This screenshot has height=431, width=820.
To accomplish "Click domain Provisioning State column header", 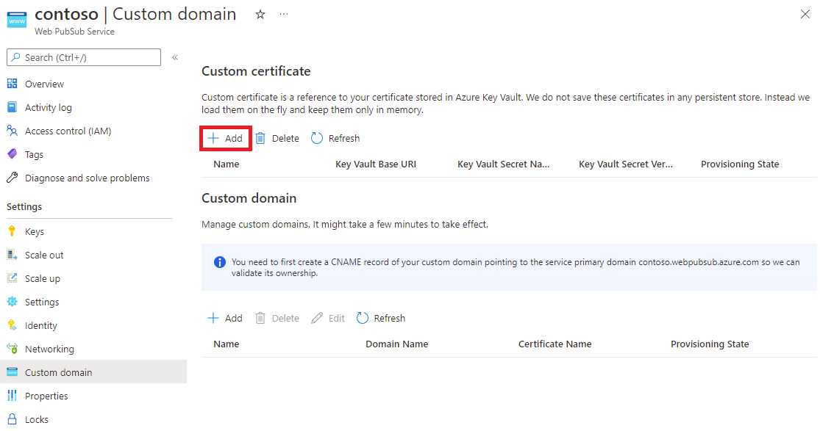I will (710, 344).
